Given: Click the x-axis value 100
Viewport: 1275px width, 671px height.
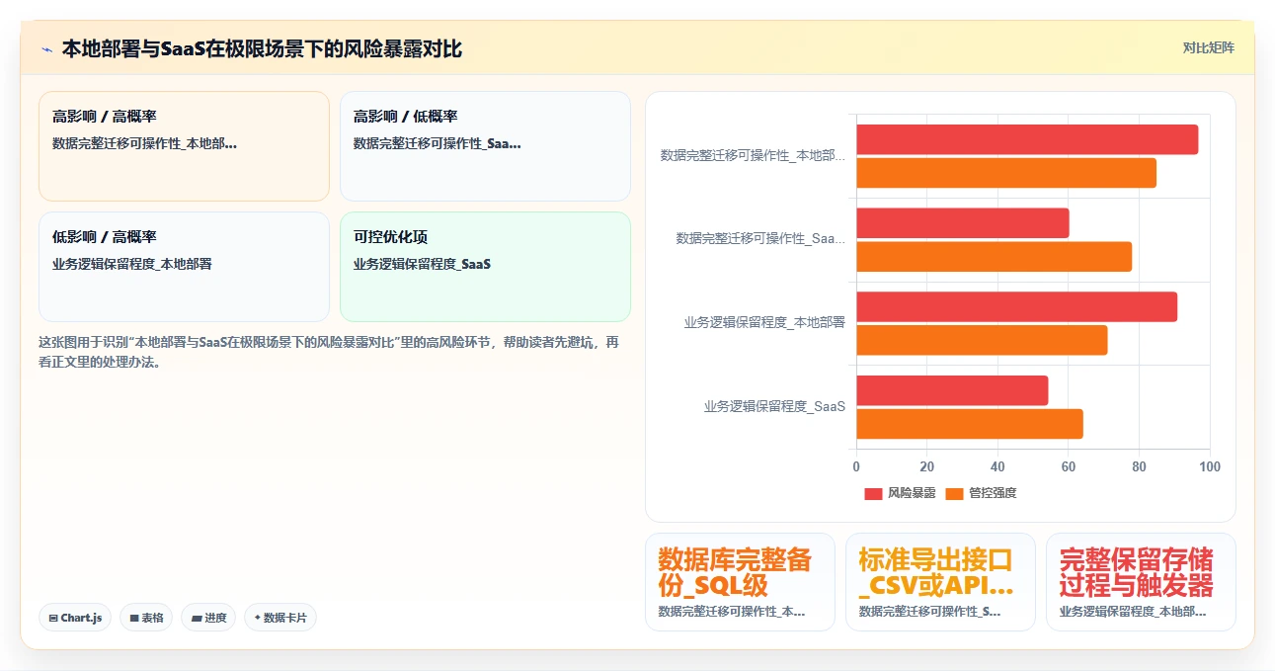Looking at the screenshot, I should pyautogui.click(x=1210, y=466).
